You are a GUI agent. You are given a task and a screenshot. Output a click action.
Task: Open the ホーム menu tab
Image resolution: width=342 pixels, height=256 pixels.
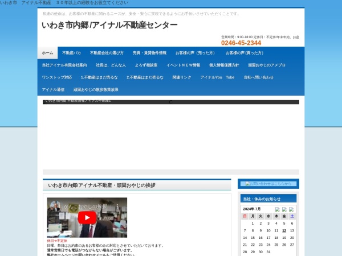click(47, 53)
